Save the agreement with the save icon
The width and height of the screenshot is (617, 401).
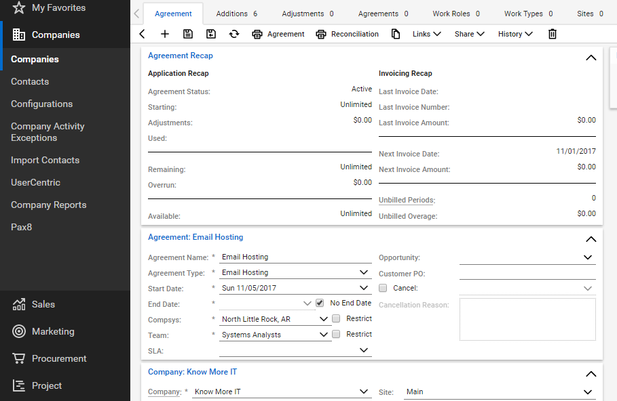click(x=188, y=34)
